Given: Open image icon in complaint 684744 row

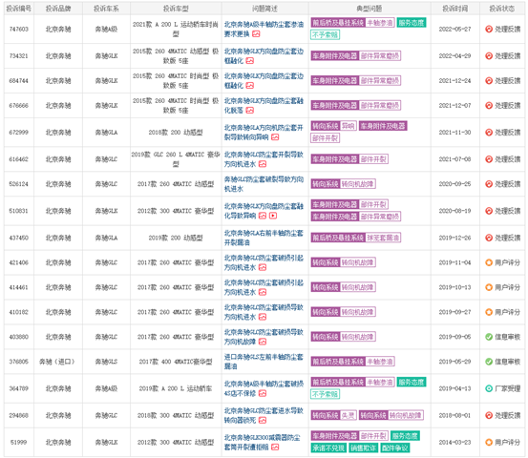Looking at the screenshot, I should 250,86.
